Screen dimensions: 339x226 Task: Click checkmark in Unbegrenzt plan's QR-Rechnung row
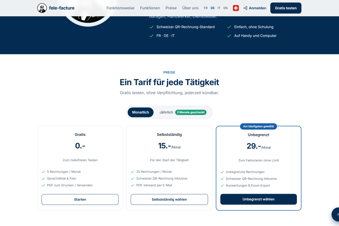point(222,179)
